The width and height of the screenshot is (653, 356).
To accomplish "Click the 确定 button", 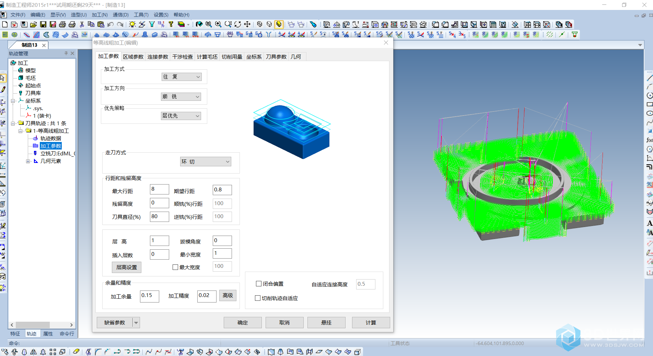I will 243,323.
